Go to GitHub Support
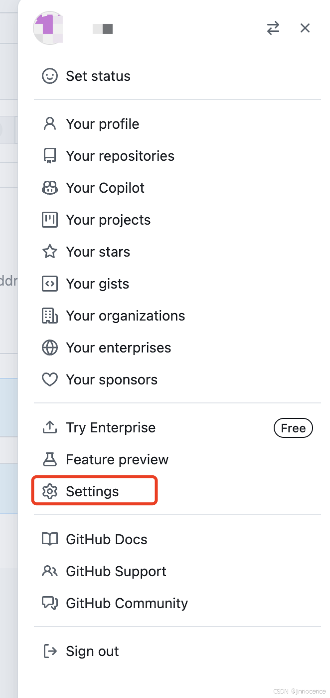Viewport: 330px width, 698px height. pyautogui.click(x=116, y=572)
